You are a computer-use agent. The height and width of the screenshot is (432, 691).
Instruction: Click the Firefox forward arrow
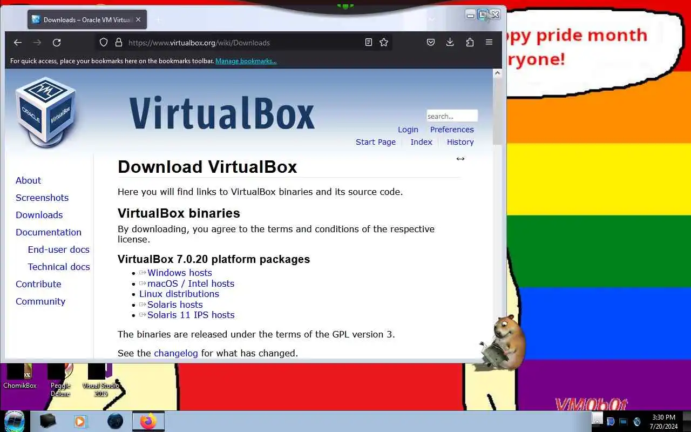click(x=37, y=43)
